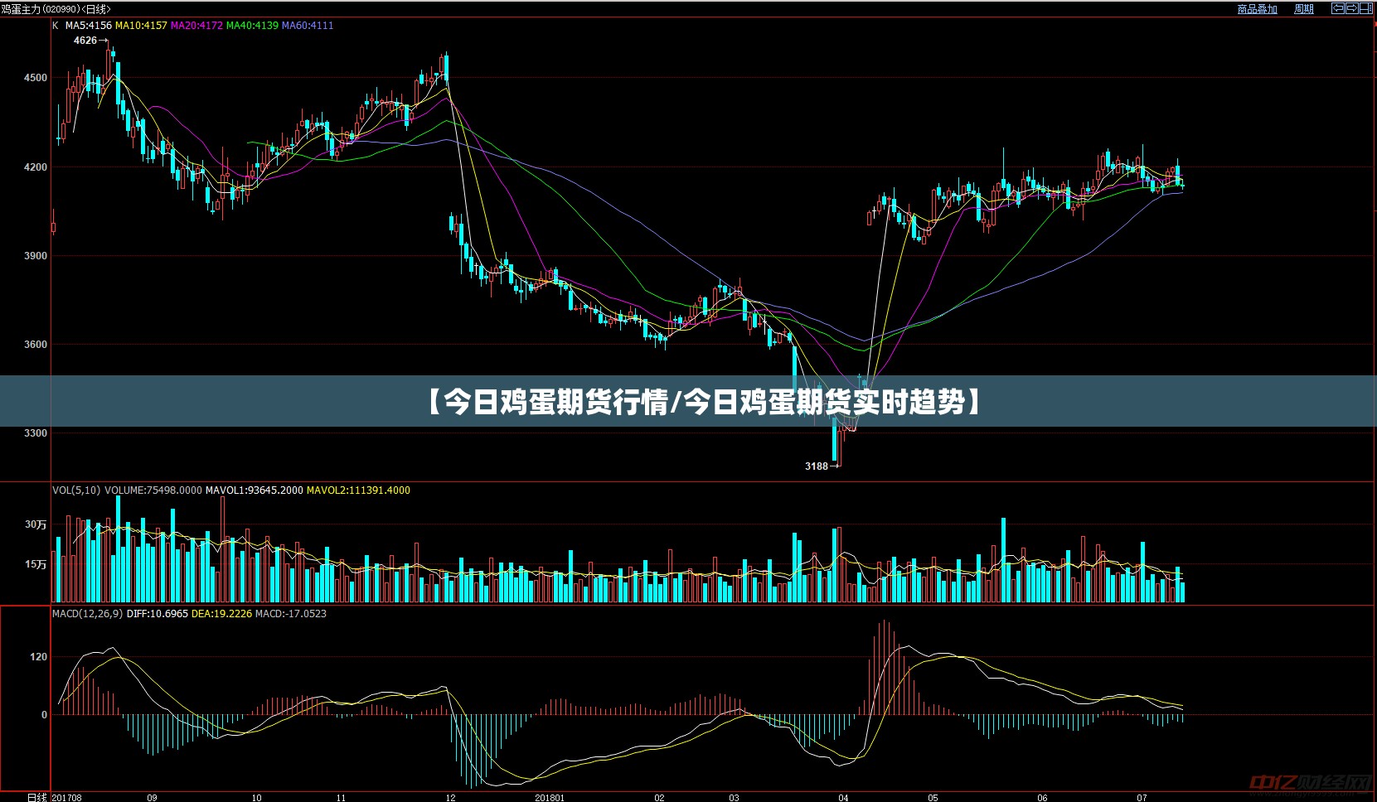Viewport: 1377px width, 802px height.
Task: Click the MAVOL2:111391.4000 value
Action: click(358, 490)
